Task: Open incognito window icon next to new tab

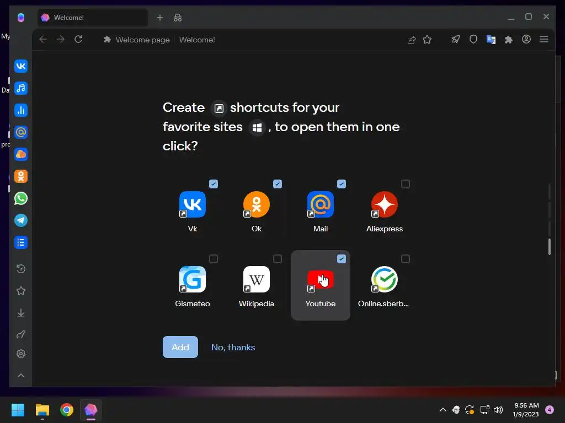Action: 178,18
